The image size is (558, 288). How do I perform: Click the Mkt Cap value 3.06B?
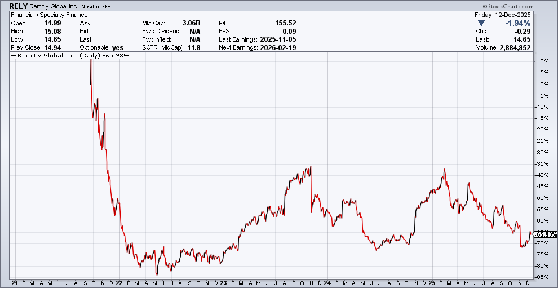[192, 23]
